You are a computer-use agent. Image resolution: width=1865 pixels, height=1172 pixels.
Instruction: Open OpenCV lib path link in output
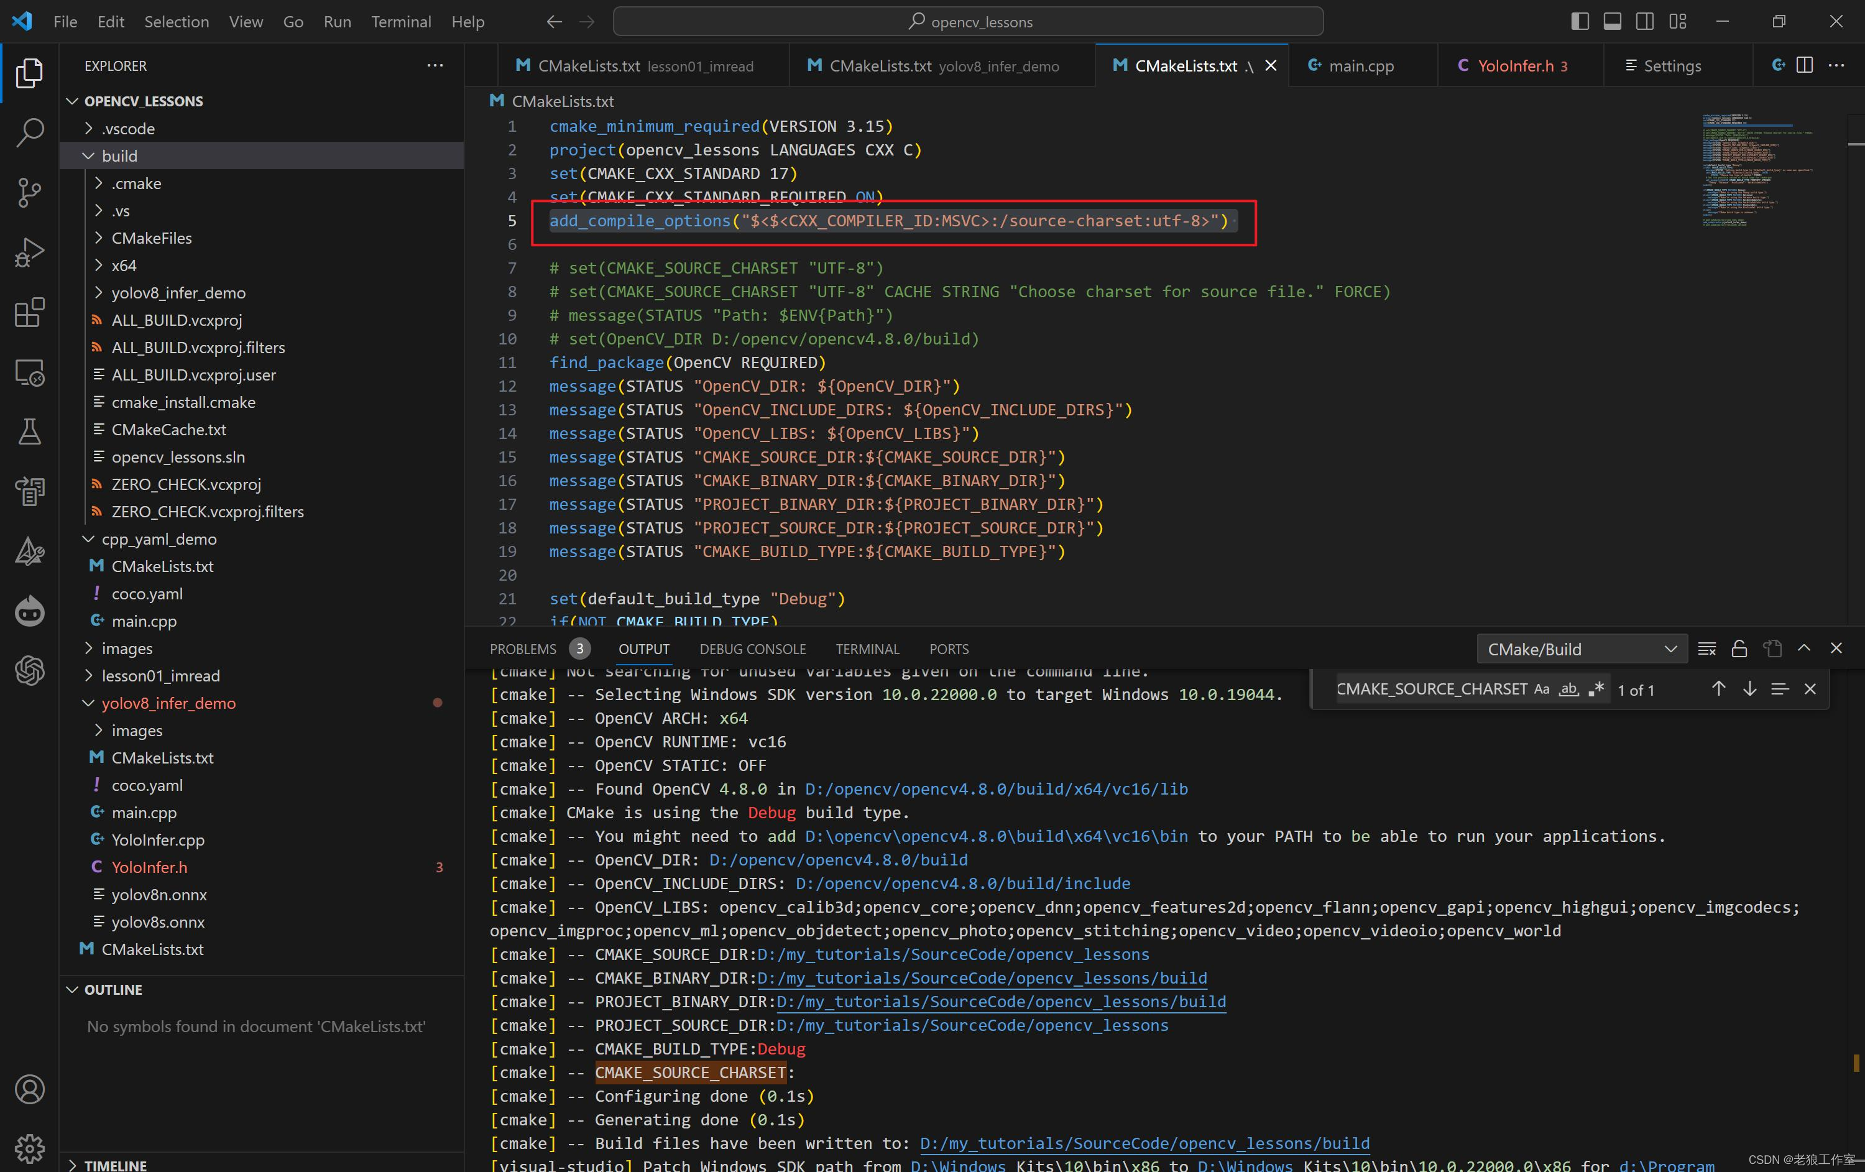(x=995, y=790)
